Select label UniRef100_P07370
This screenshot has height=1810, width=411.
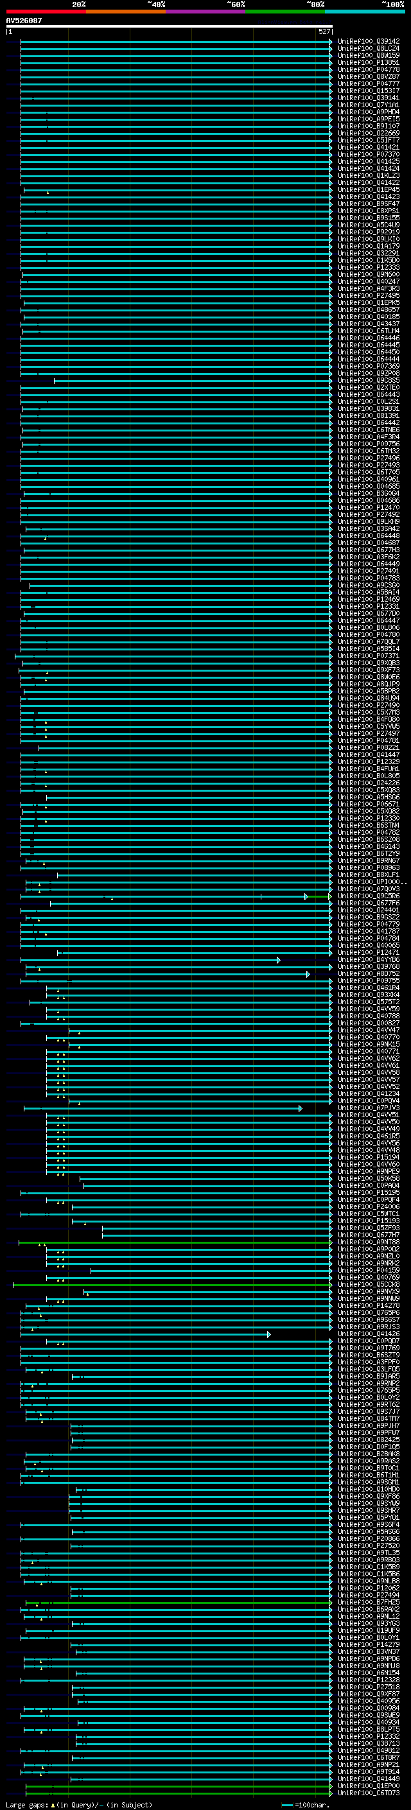tap(369, 155)
